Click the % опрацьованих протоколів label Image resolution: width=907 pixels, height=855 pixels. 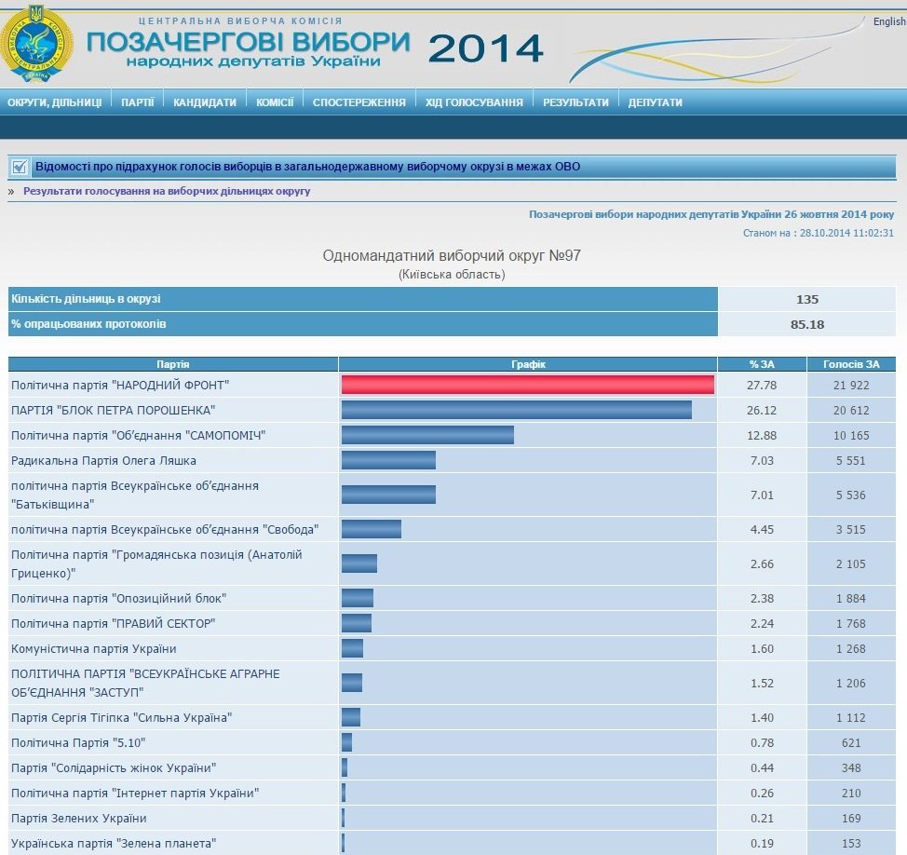tap(88, 324)
